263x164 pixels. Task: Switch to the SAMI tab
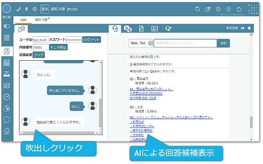click(x=23, y=20)
